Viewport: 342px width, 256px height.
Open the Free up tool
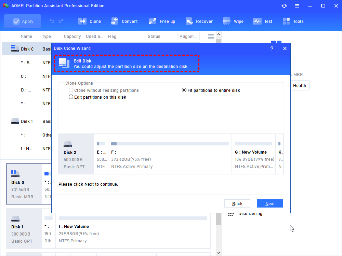coord(162,21)
